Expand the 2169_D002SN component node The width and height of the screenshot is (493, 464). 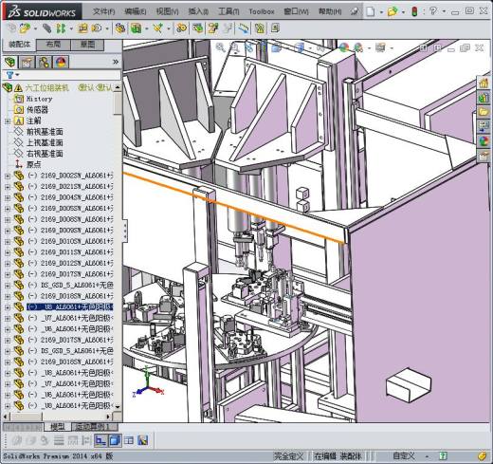coord(8,176)
